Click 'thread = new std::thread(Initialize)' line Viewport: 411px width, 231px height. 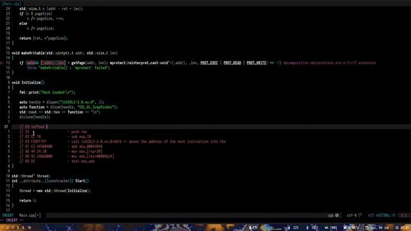click(x=55, y=191)
